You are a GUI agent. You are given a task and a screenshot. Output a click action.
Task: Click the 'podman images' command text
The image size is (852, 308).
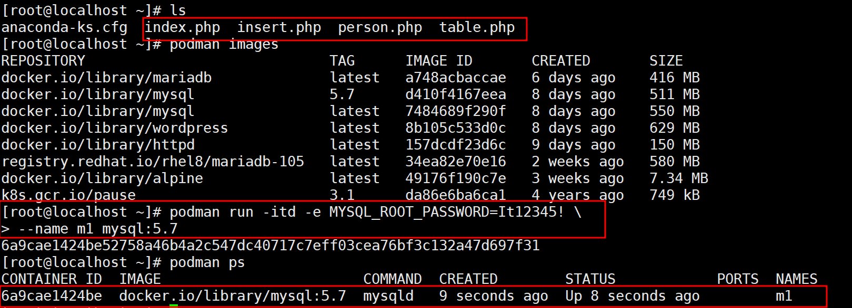[x=224, y=45]
